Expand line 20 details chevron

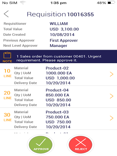[x=112, y=96]
